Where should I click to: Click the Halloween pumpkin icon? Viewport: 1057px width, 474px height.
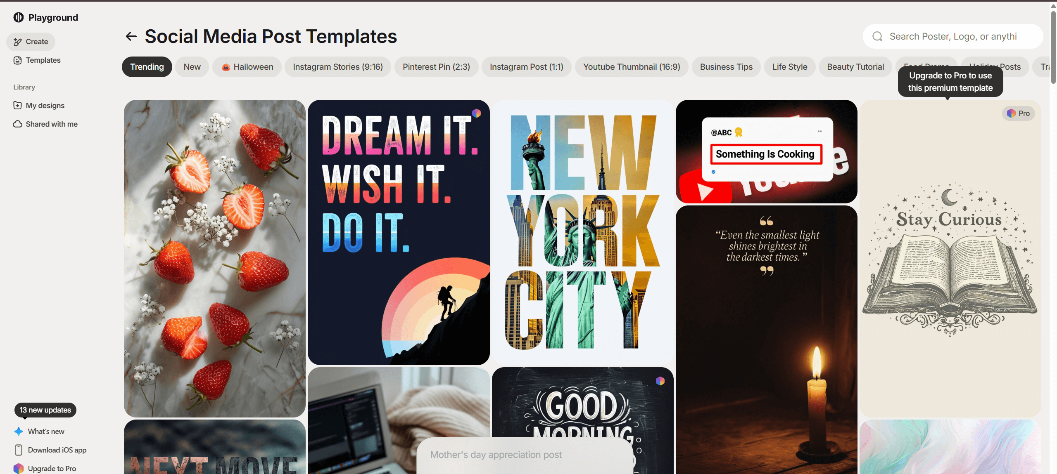click(226, 67)
